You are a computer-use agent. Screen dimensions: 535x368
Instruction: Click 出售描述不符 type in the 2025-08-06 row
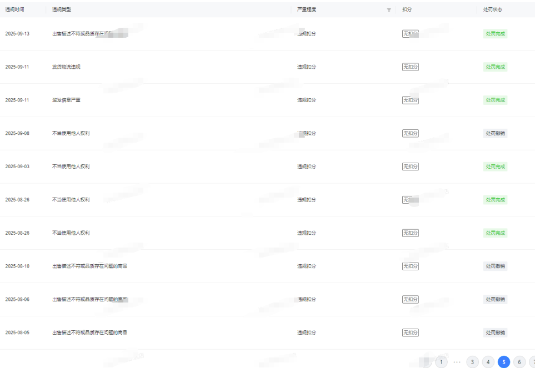[90, 300]
